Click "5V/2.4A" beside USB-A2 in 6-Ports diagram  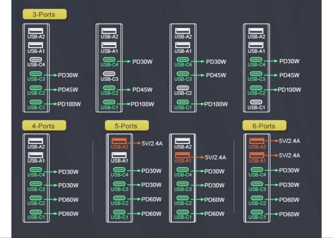pyautogui.click(x=289, y=141)
